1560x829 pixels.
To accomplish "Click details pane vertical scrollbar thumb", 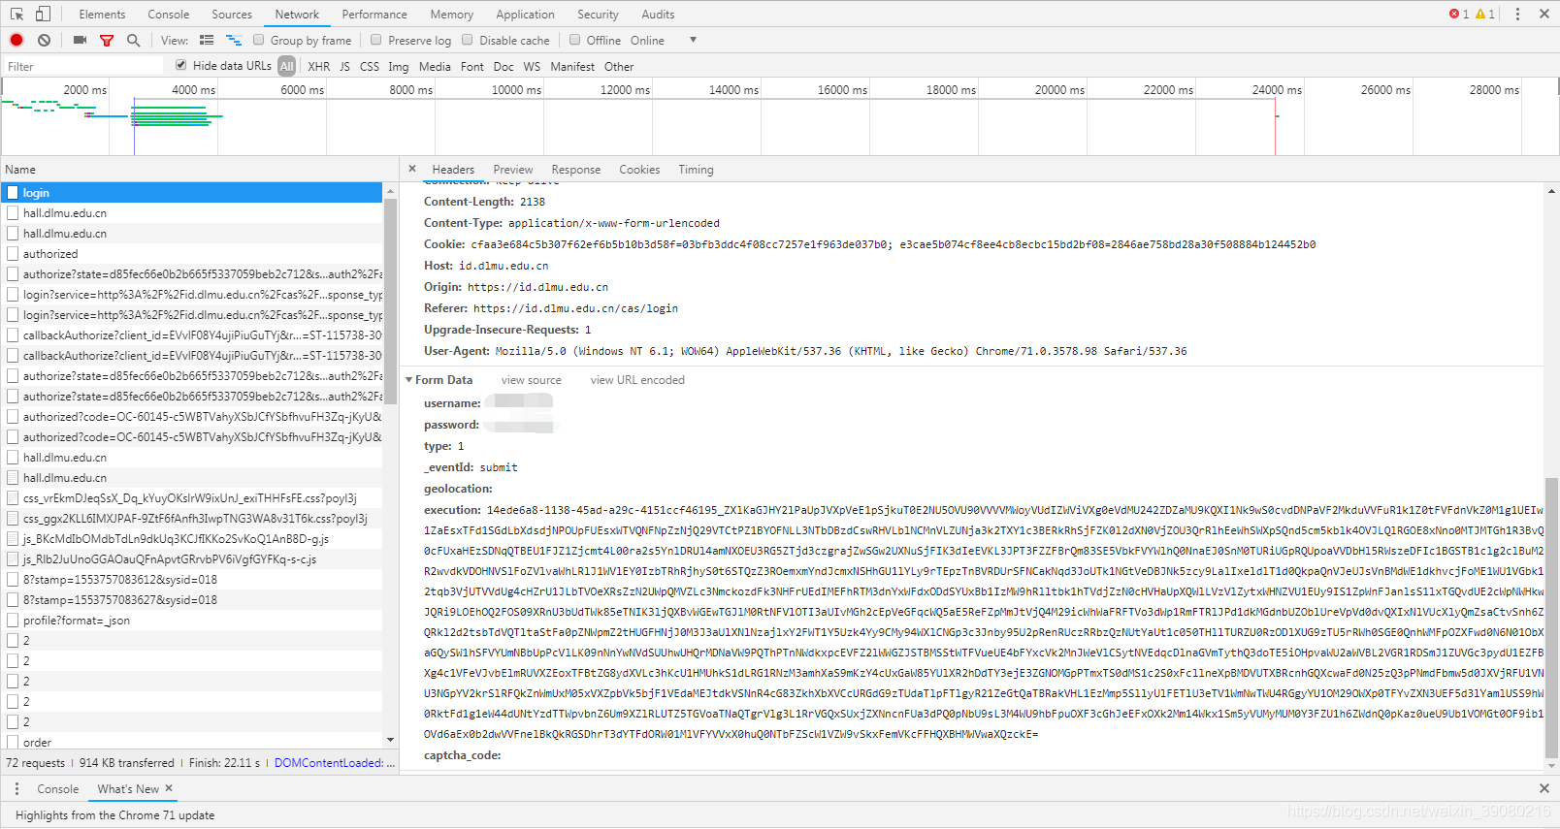I will click(1551, 617).
